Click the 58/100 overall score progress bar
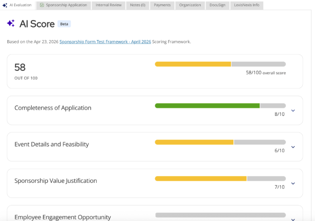Screen dimensions: 315x221 click(220, 64)
